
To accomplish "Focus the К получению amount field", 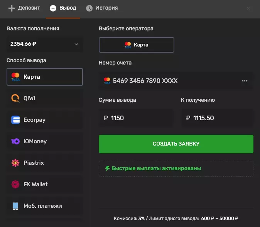I will [217, 118].
